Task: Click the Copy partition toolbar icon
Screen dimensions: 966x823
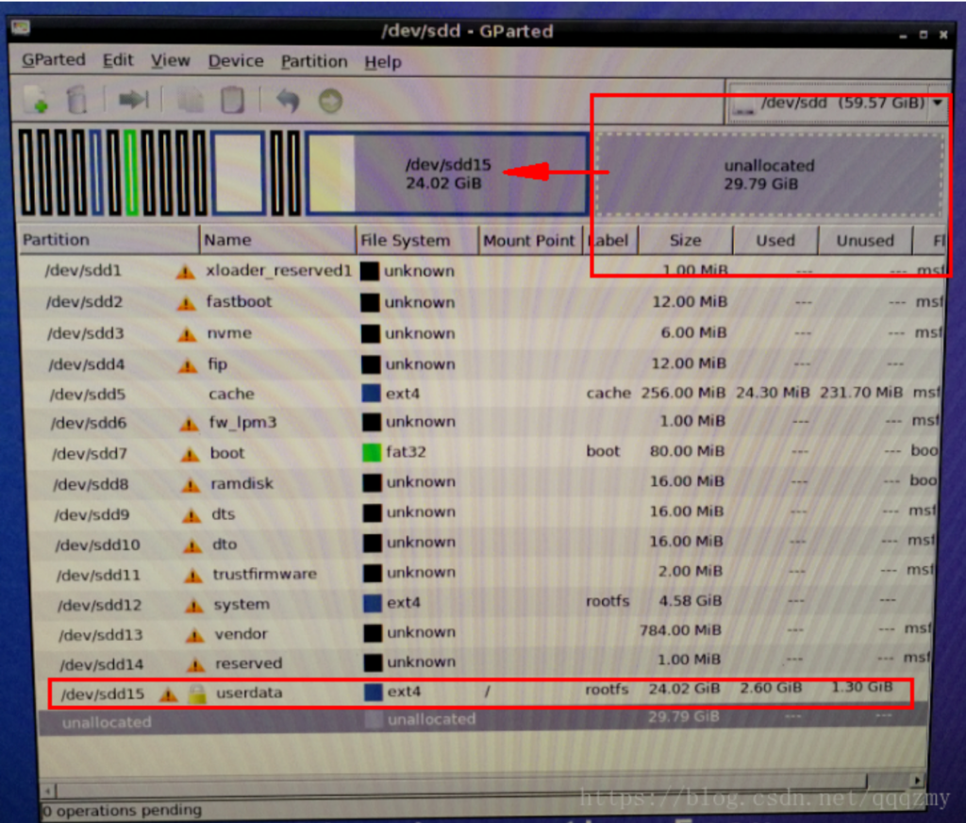Action: 191,100
